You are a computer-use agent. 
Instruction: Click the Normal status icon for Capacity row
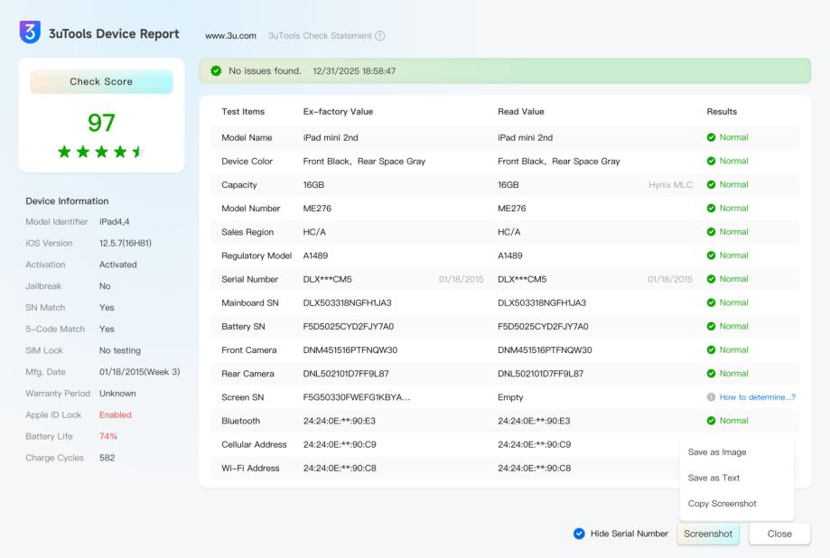[712, 184]
